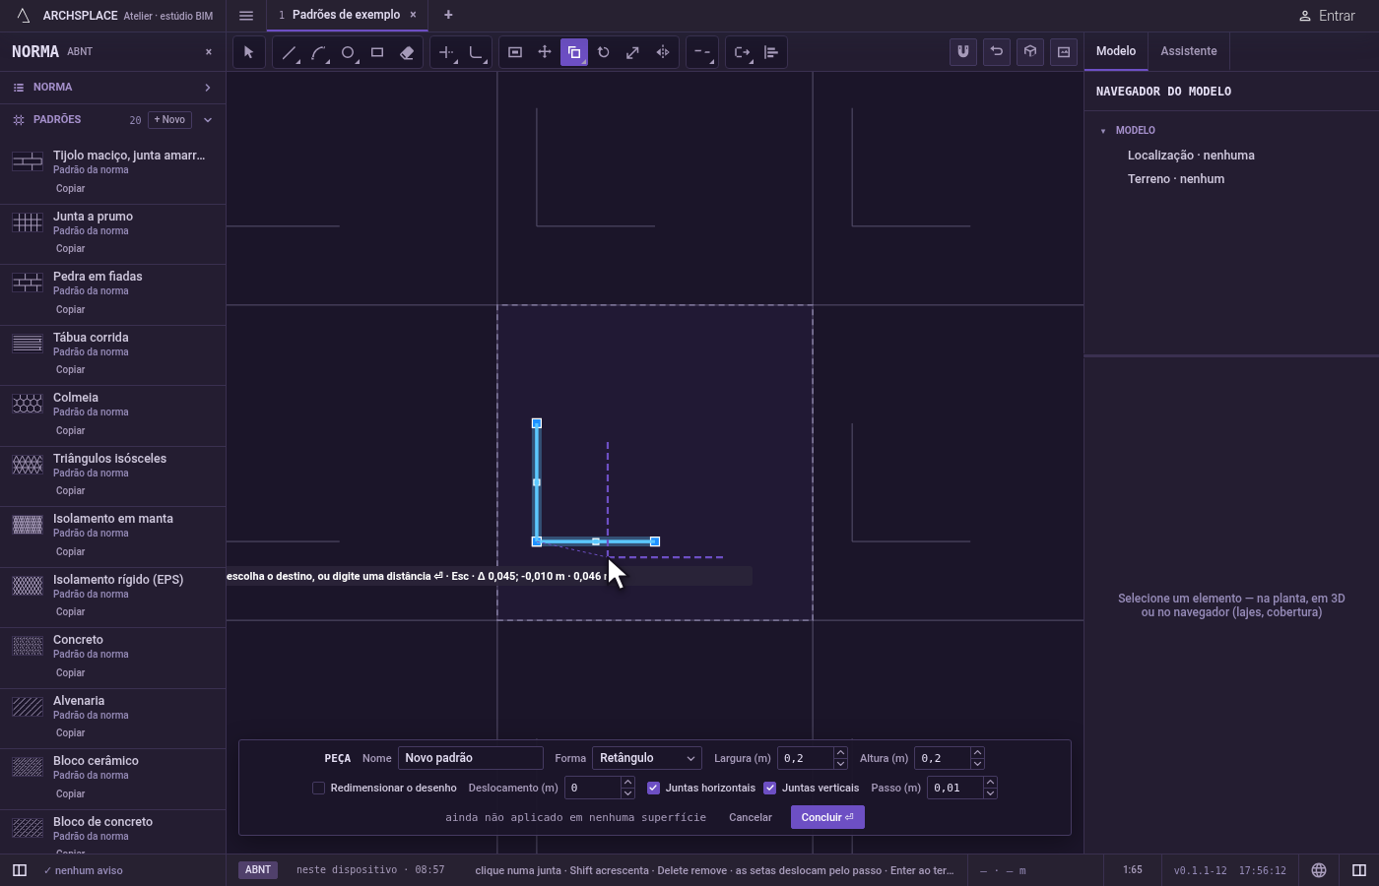Click the Align tool icon
Screen dimensions: 1379x886
click(771, 52)
